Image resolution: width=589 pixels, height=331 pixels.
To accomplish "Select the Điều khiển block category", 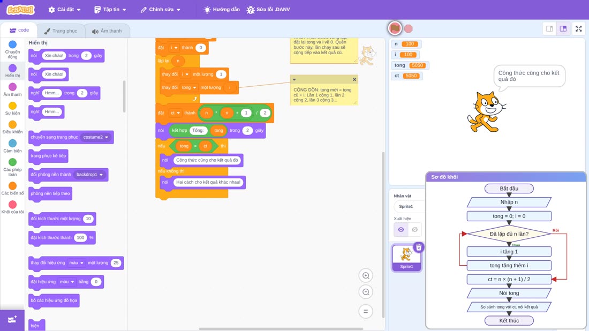I will pos(12,127).
